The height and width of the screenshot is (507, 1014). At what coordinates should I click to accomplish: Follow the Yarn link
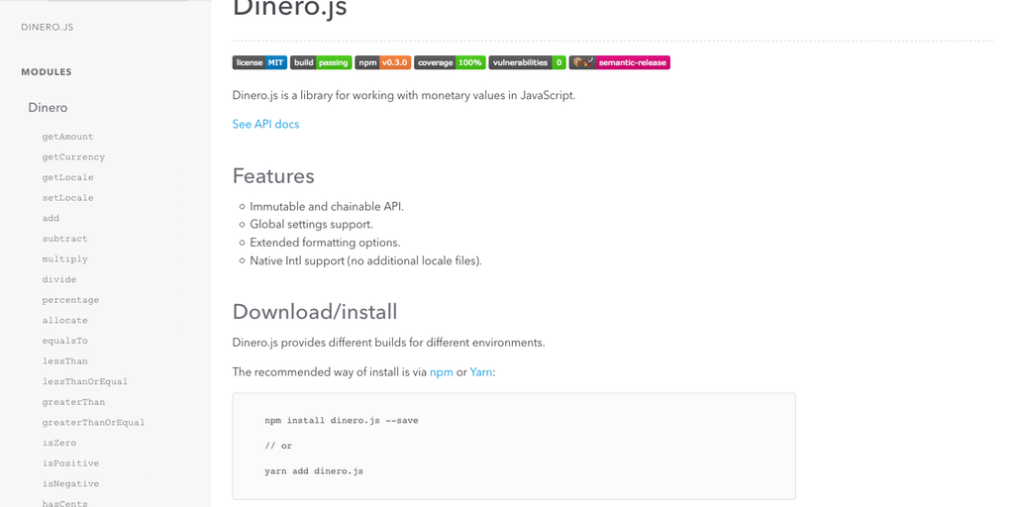coord(481,372)
